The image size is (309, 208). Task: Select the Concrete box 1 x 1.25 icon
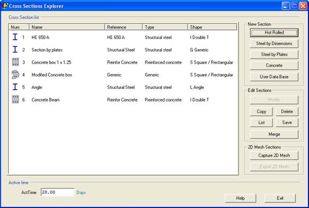[x=15, y=62]
